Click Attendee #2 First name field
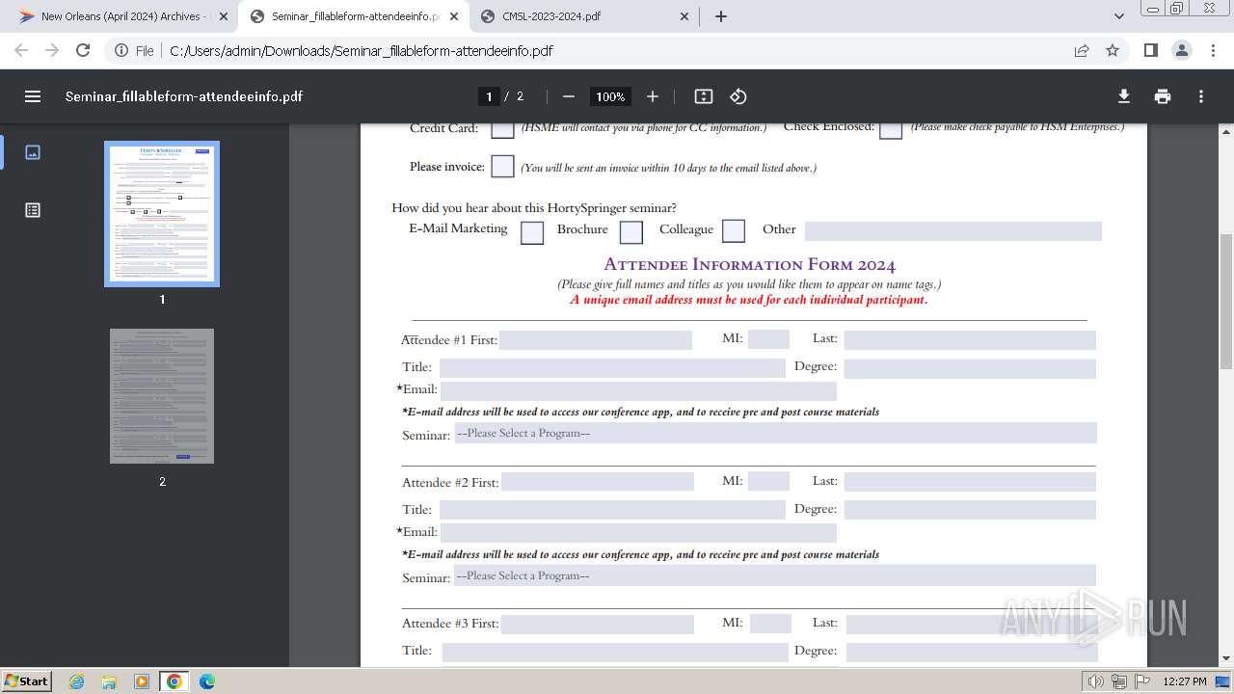 [598, 481]
